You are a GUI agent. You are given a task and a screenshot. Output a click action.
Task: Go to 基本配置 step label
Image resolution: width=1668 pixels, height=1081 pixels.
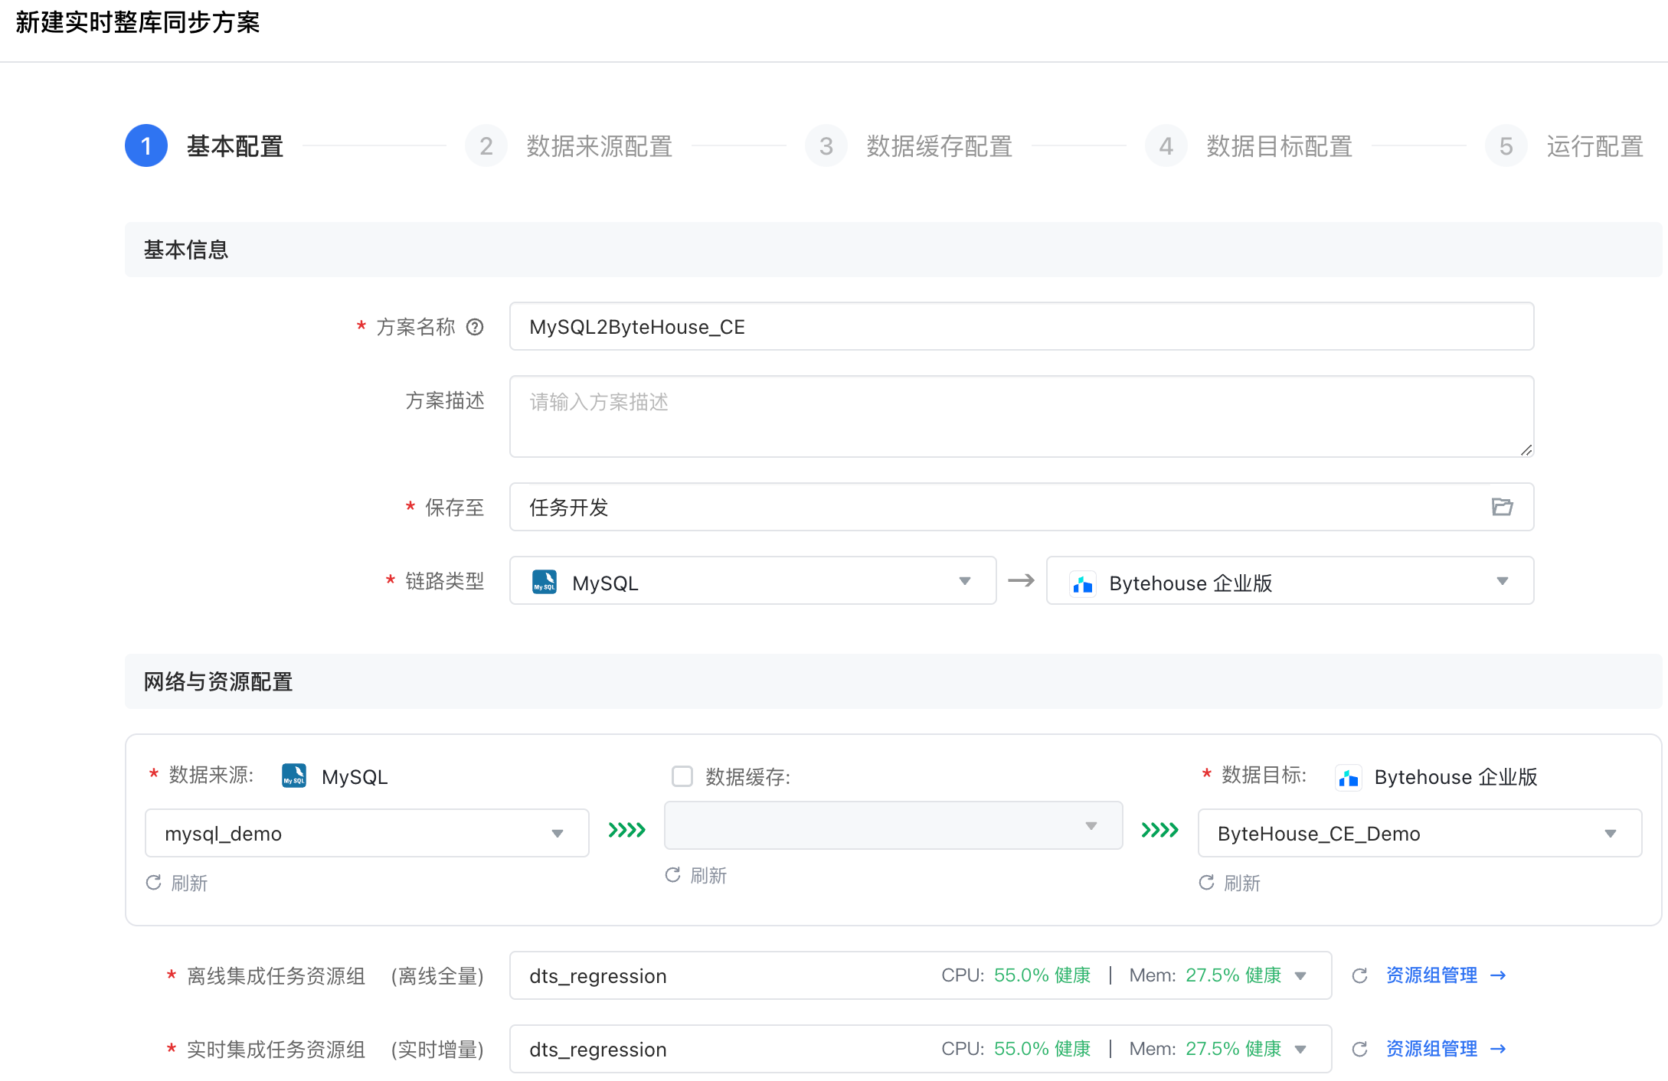point(235,145)
